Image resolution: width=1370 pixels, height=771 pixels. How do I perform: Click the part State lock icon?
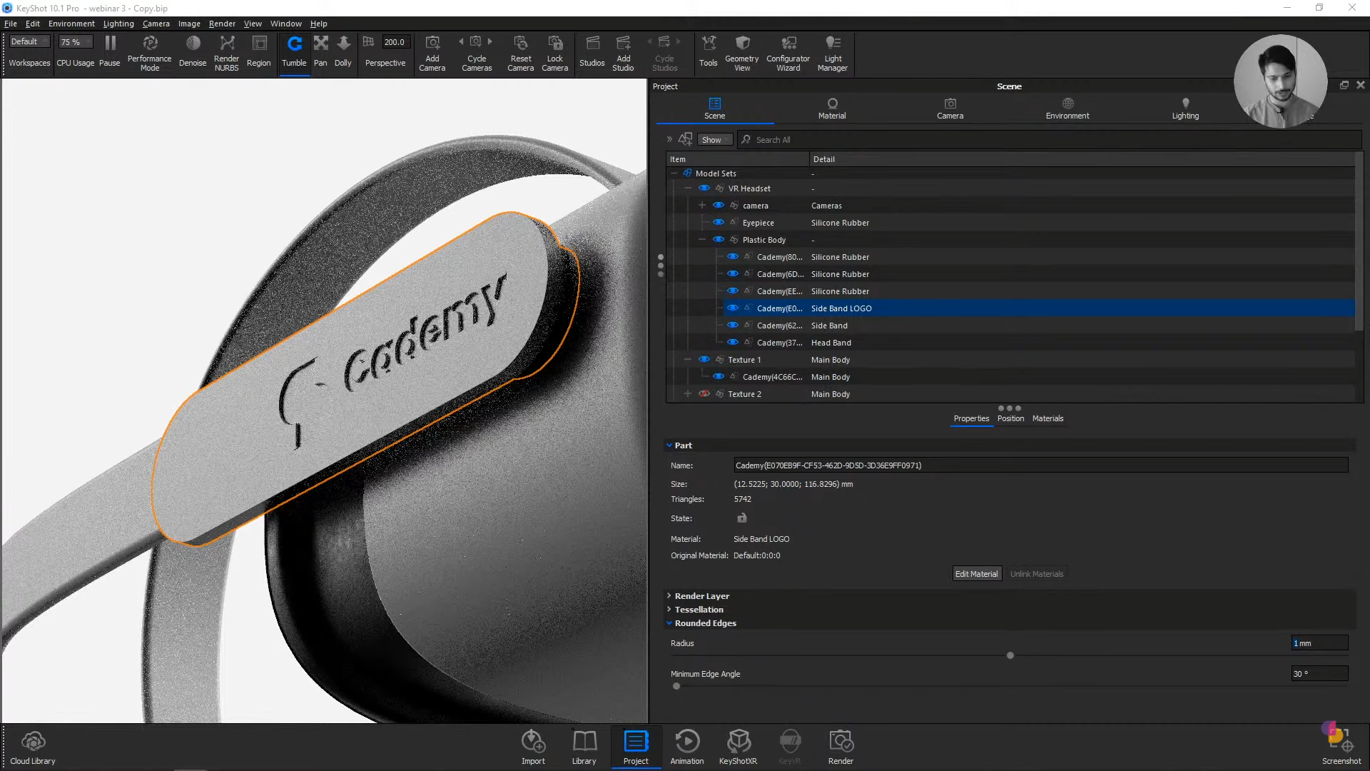click(742, 518)
